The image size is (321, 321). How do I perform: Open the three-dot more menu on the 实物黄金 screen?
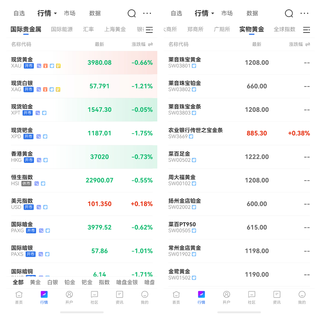304,13
